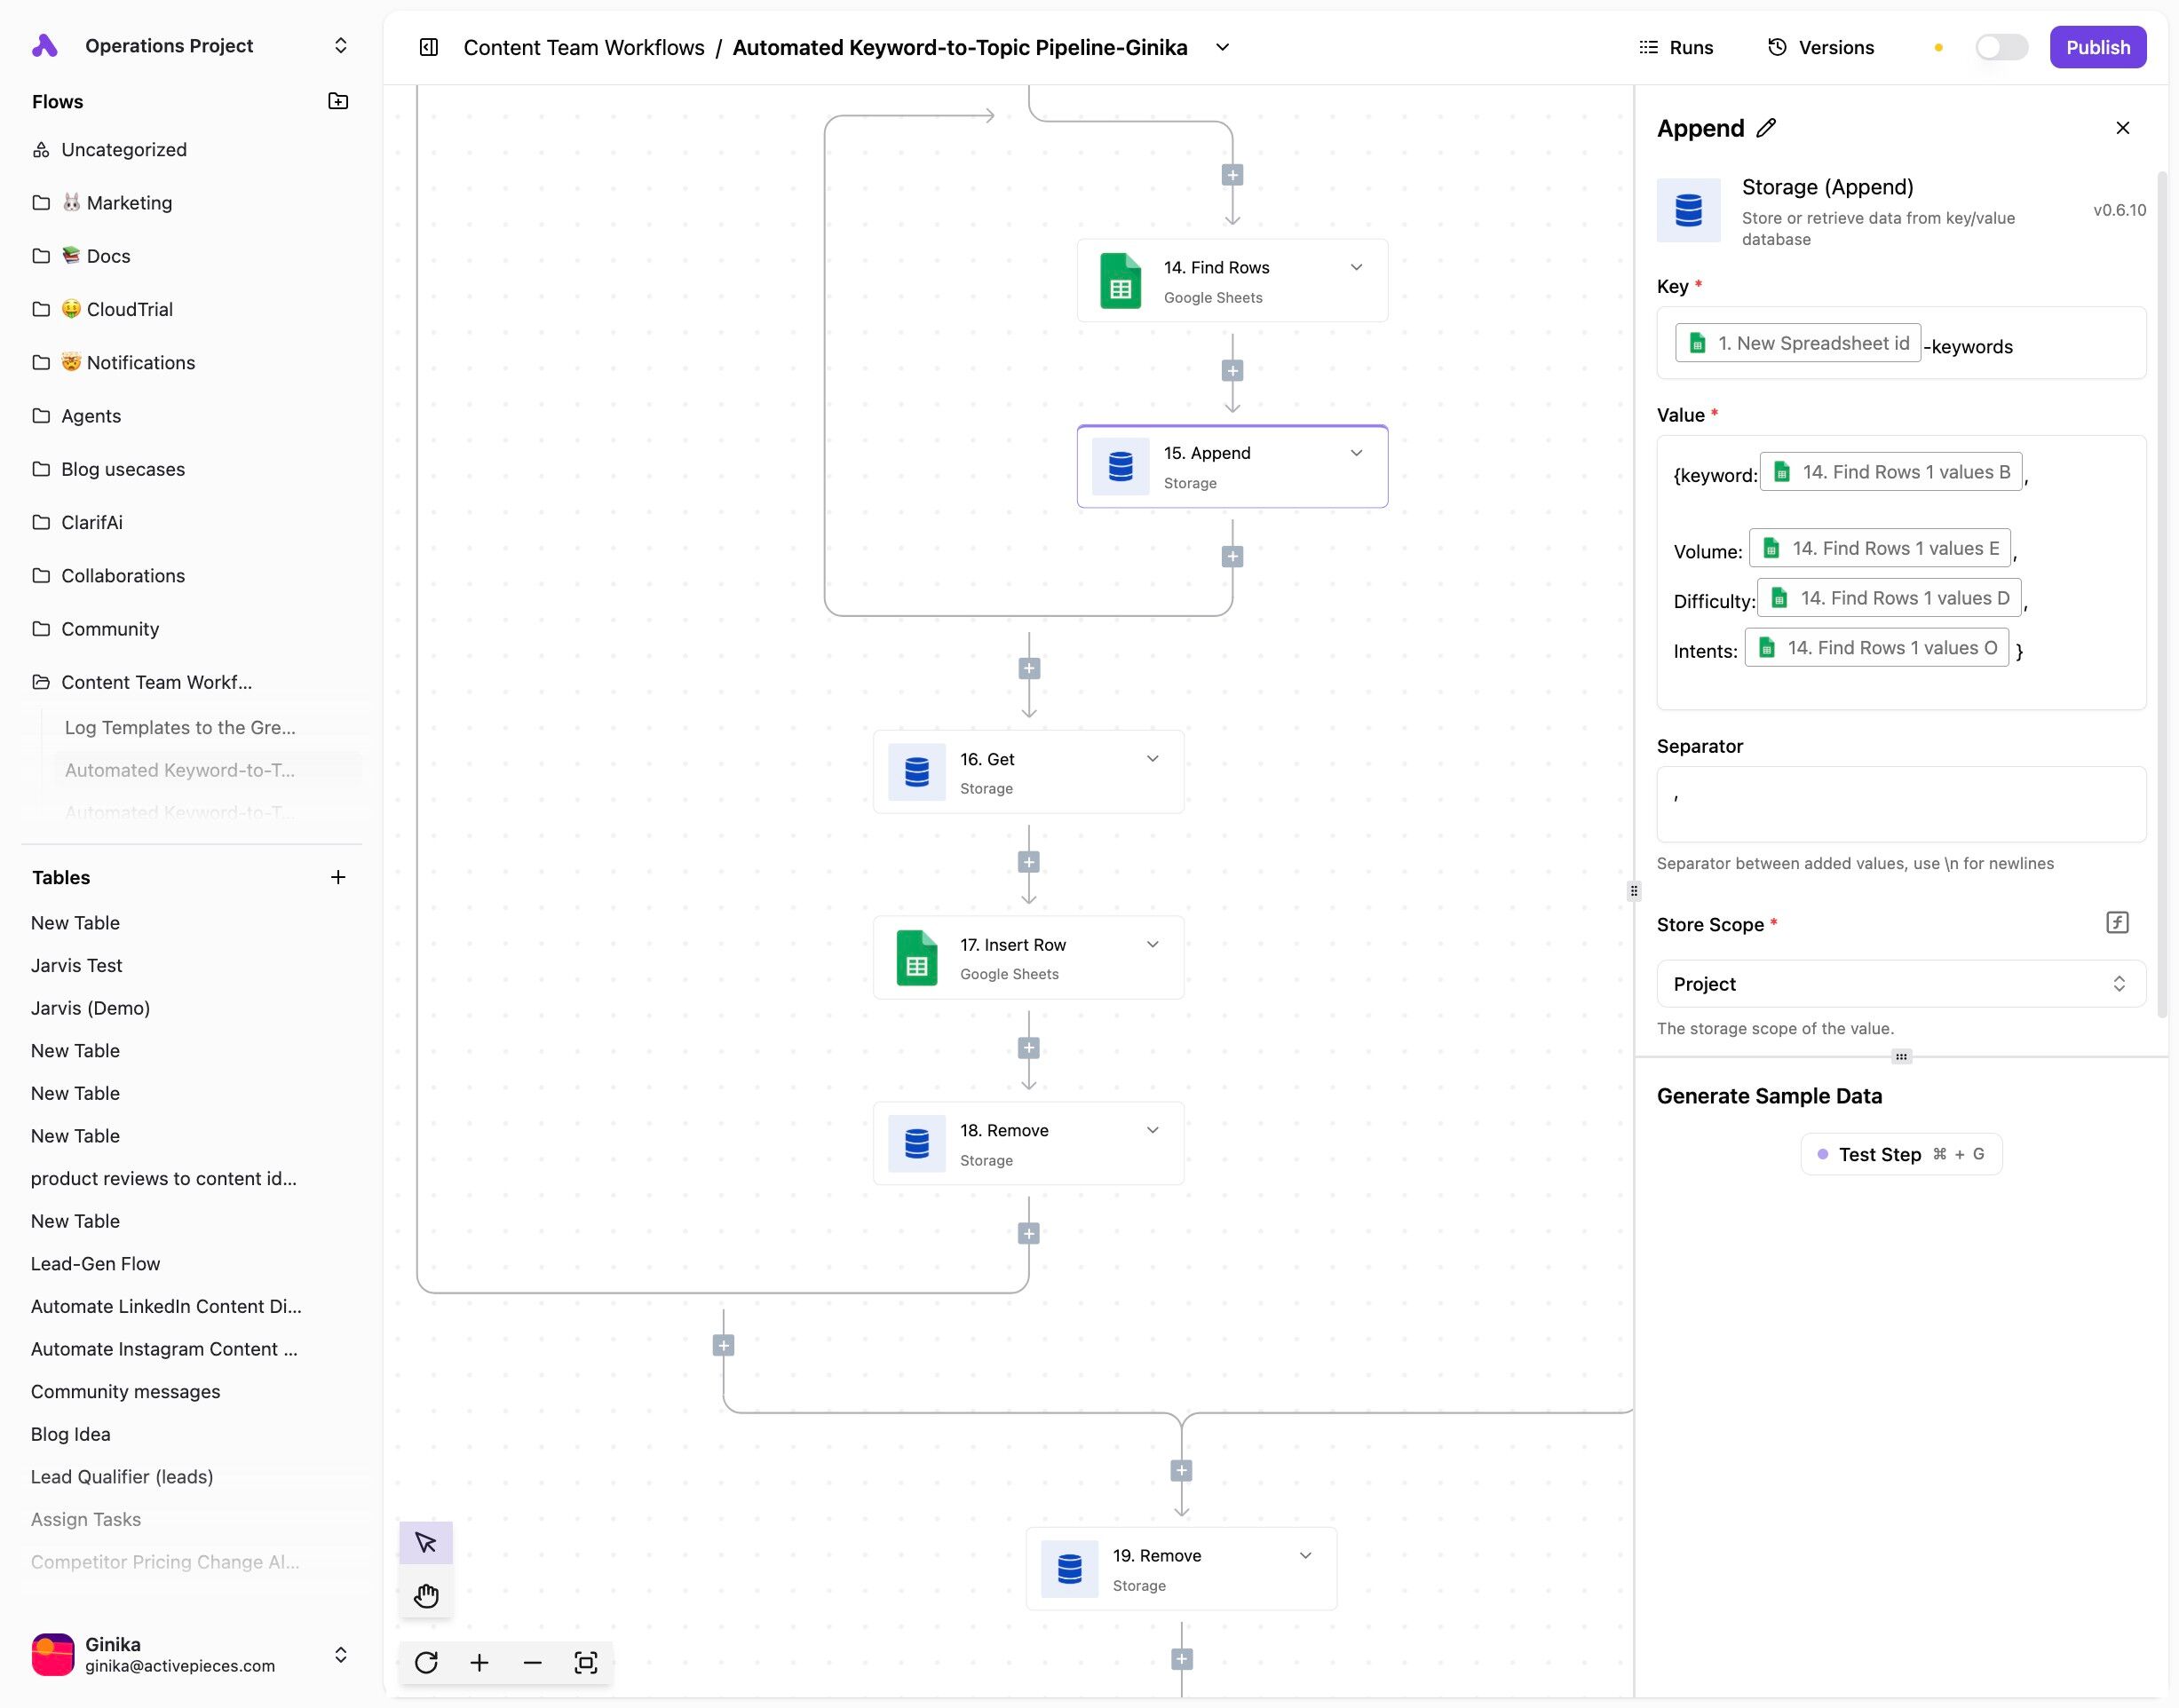2179x1708 pixels.
Task: Click the reset canvas refresh icon
Action: pyautogui.click(x=426, y=1662)
